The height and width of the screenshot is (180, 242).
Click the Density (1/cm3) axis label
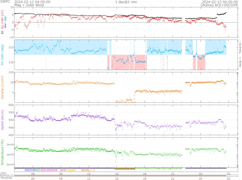point(3,87)
